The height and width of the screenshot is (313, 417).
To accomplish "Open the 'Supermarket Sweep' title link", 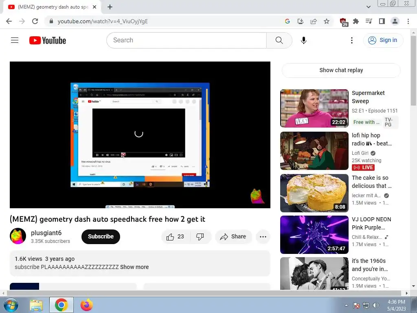I will (368, 97).
